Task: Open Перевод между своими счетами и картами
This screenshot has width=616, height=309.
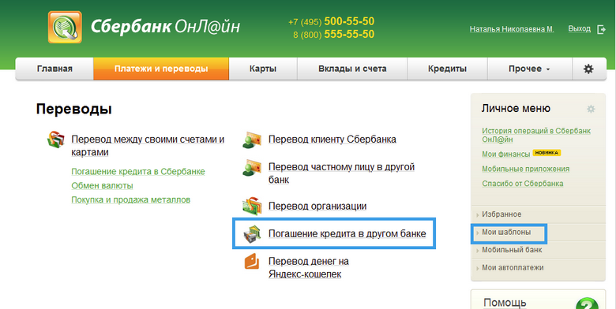Action: click(148, 146)
